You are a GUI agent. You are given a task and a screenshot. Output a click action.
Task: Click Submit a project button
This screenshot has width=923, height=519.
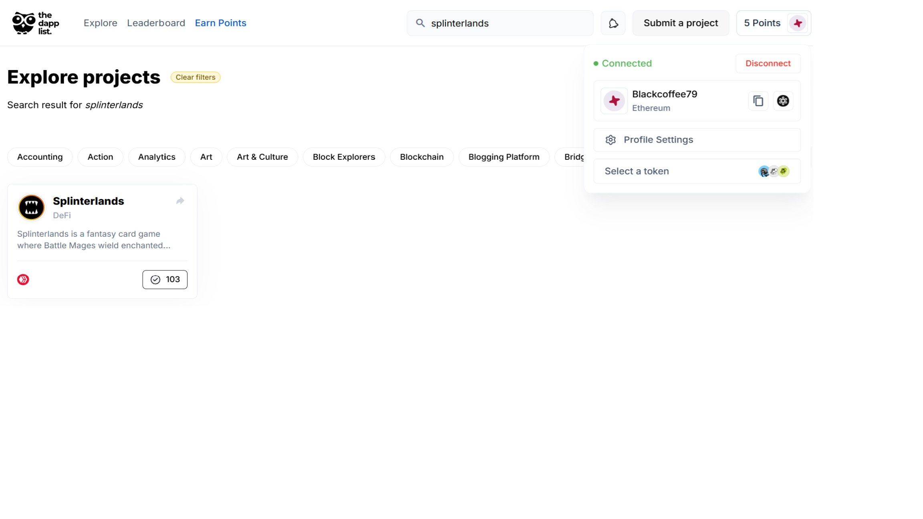point(681,23)
